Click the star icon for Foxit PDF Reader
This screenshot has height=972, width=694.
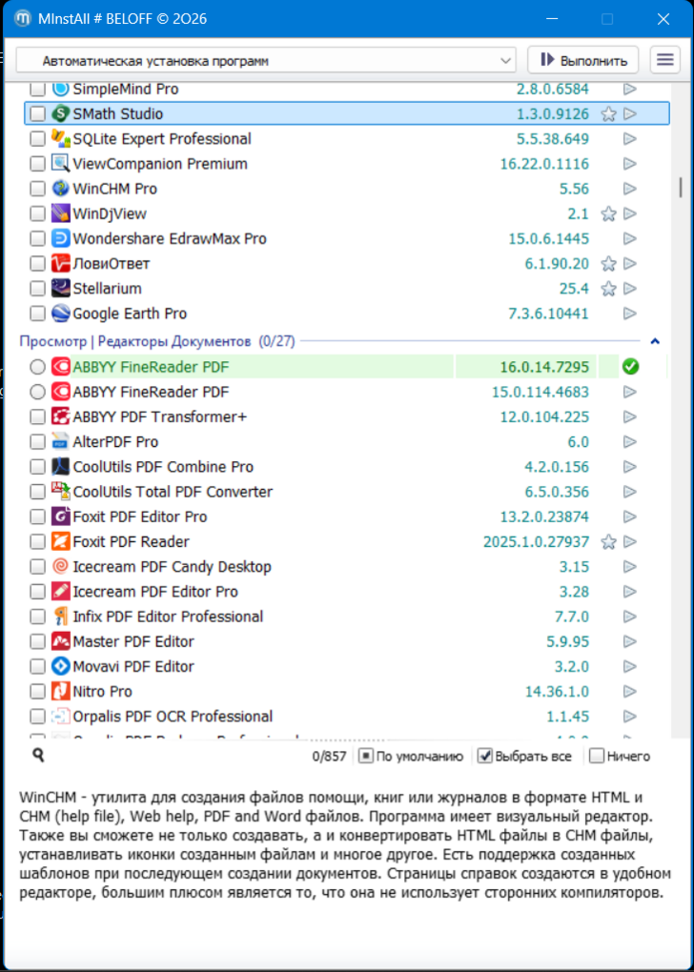pos(608,542)
